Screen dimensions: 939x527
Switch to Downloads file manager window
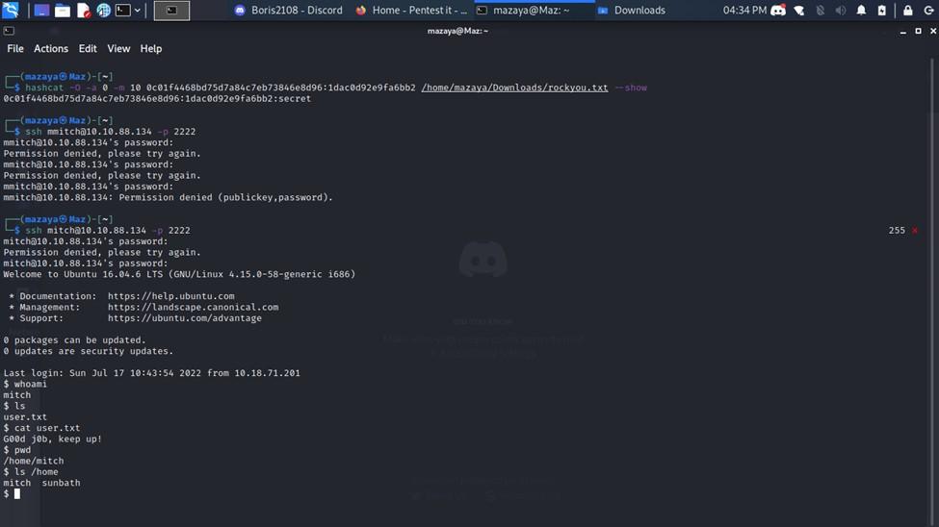pos(631,11)
